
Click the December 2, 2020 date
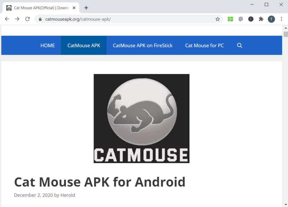point(33,195)
